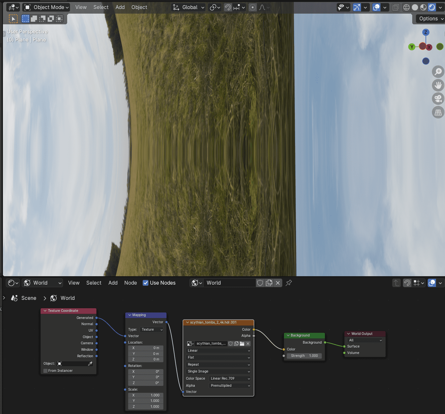Open the viewport View menu
445x414 pixels.
[81, 7]
